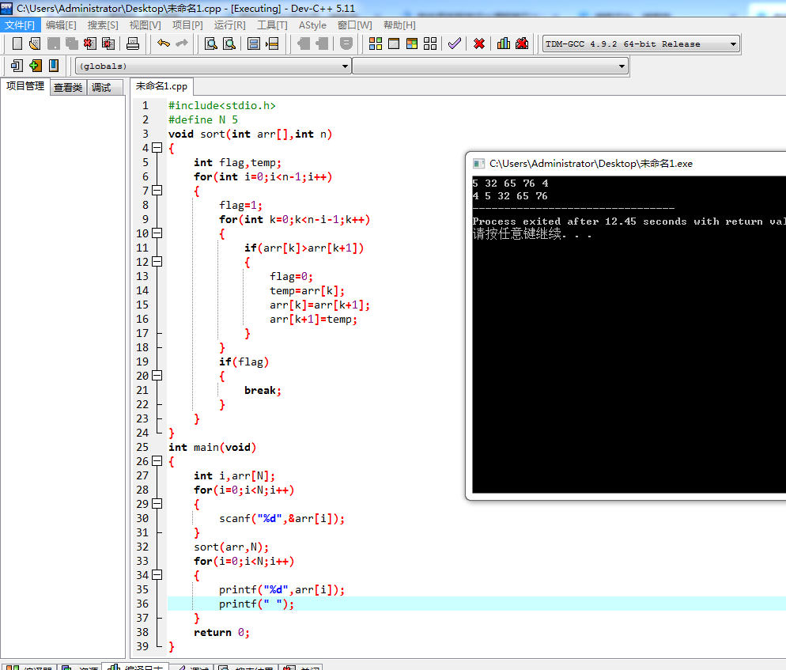Open the 搜索[S] menu

[103, 25]
